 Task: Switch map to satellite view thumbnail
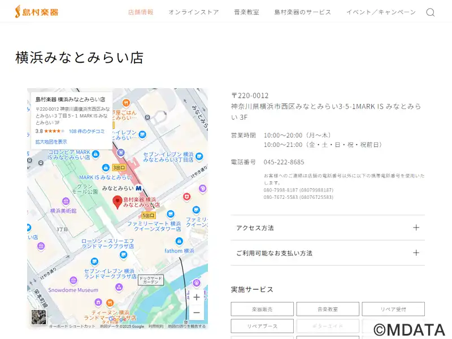click(x=38, y=317)
